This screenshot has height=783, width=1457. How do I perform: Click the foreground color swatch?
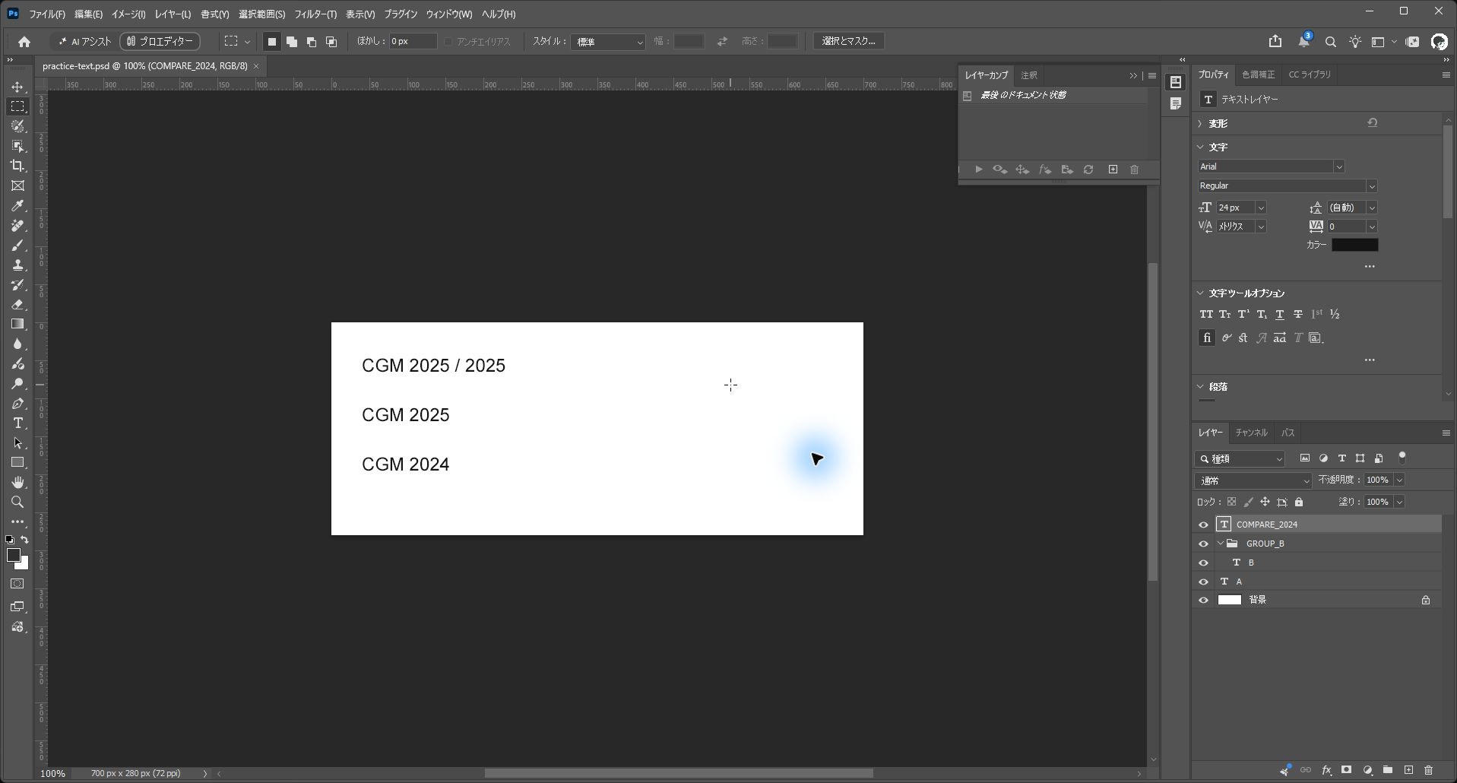click(13, 556)
